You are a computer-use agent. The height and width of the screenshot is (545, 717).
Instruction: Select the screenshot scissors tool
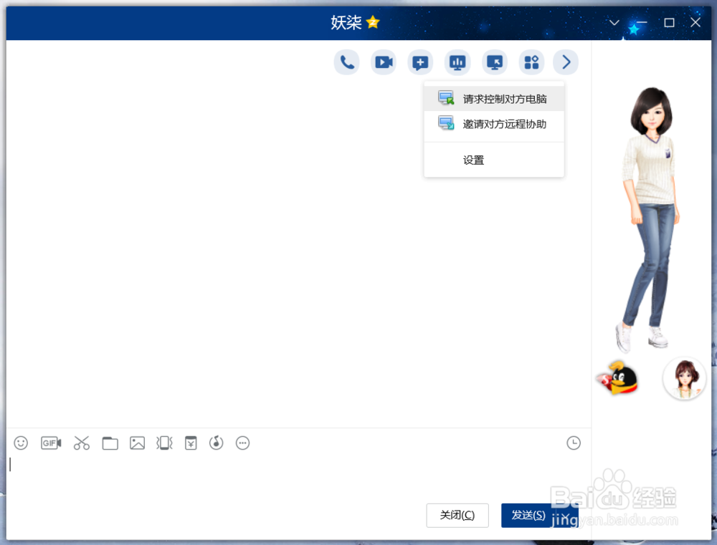[81, 443]
